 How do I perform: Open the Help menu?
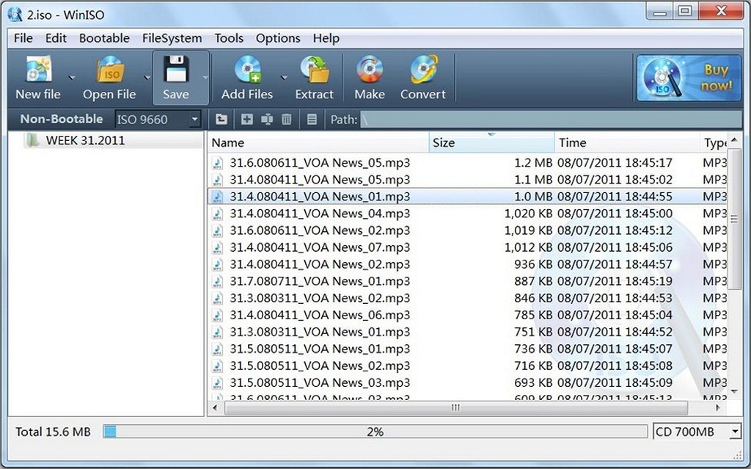coord(326,38)
